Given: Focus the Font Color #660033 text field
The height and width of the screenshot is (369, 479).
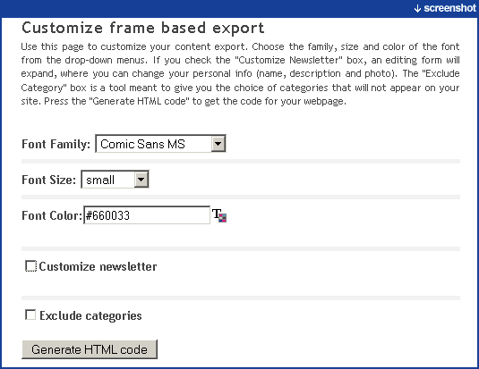Looking at the screenshot, I should (x=147, y=215).
